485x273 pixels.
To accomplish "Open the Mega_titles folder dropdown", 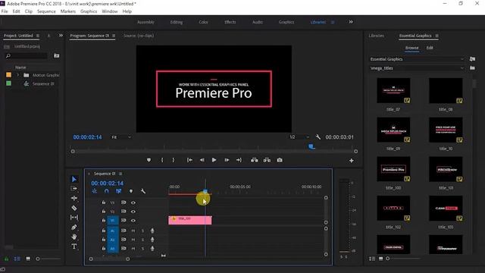I will (x=418, y=68).
